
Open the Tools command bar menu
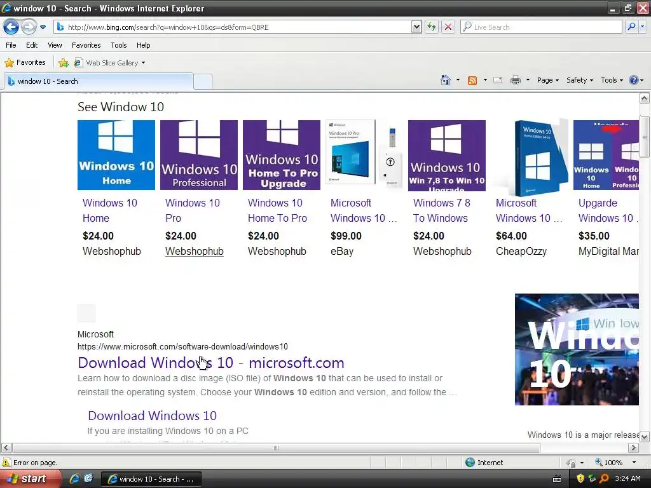tap(612, 80)
